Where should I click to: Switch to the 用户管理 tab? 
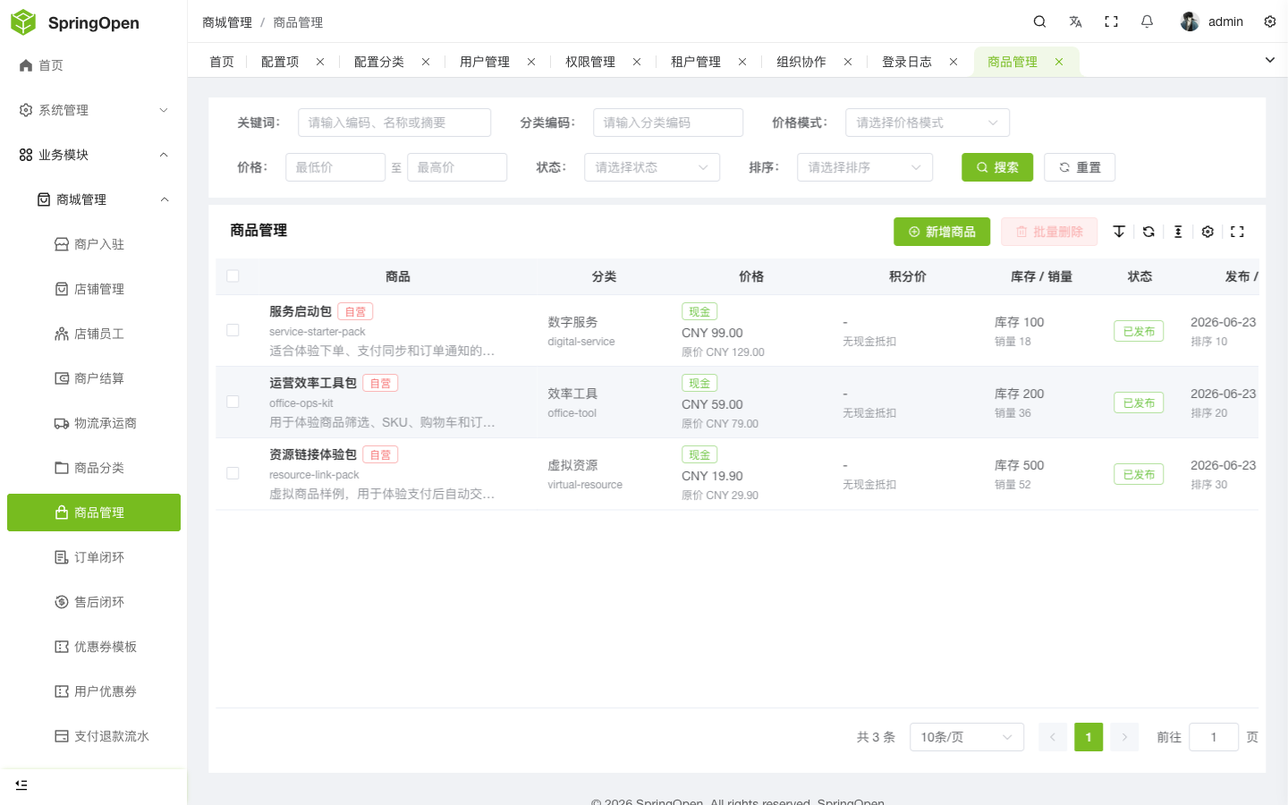[485, 62]
